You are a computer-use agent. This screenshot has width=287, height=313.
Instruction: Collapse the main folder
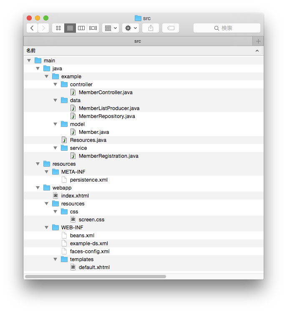(x=29, y=61)
